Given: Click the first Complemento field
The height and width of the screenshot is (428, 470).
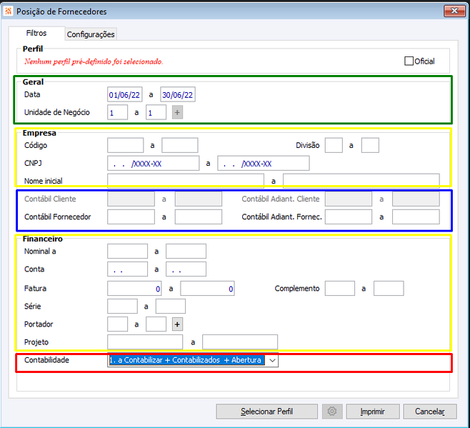Looking at the screenshot, I should (x=340, y=288).
